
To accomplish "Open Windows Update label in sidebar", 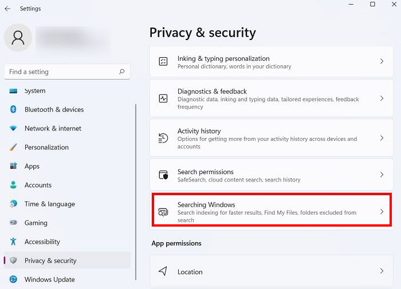I will (x=50, y=279).
